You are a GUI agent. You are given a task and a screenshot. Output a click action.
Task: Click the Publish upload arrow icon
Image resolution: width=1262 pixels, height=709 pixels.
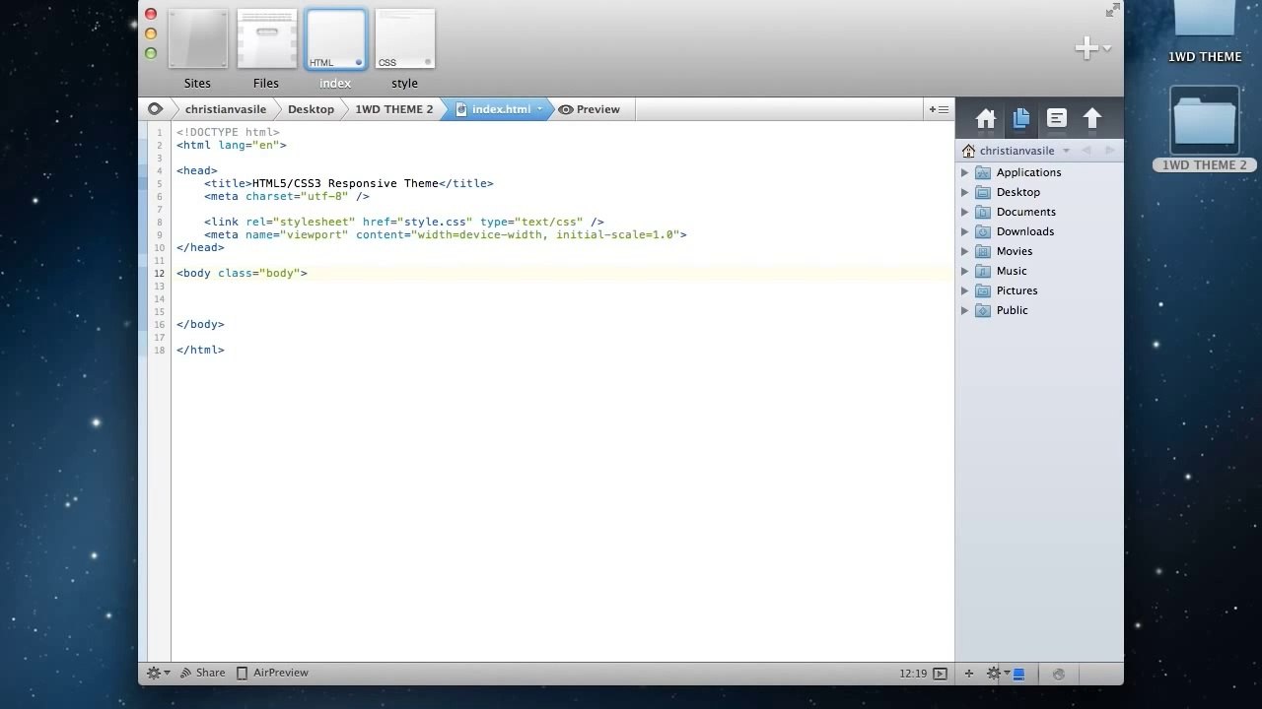coord(1091,119)
